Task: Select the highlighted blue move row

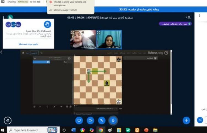Action: pos(41,62)
